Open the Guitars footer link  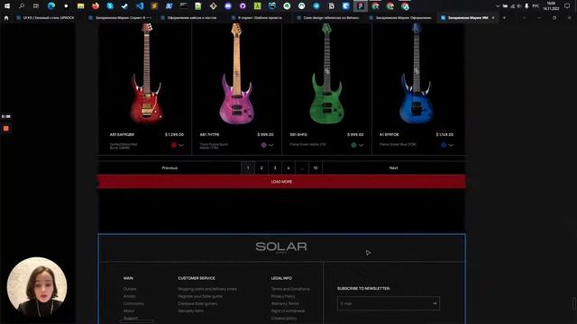click(x=130, y=289)
